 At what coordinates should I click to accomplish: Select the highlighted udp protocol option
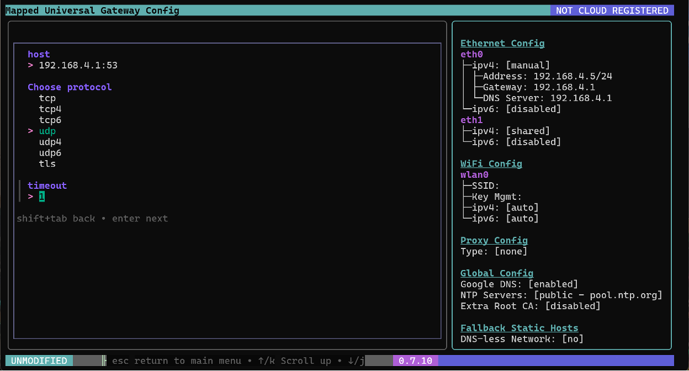point(47,131)
